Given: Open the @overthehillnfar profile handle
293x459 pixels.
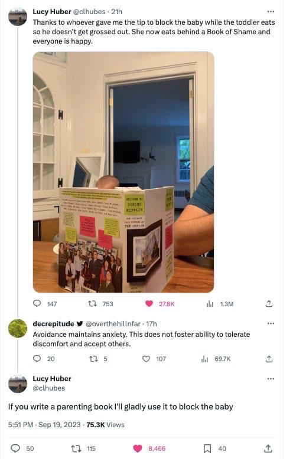Looking at the screenshot, I should point(113,324).
